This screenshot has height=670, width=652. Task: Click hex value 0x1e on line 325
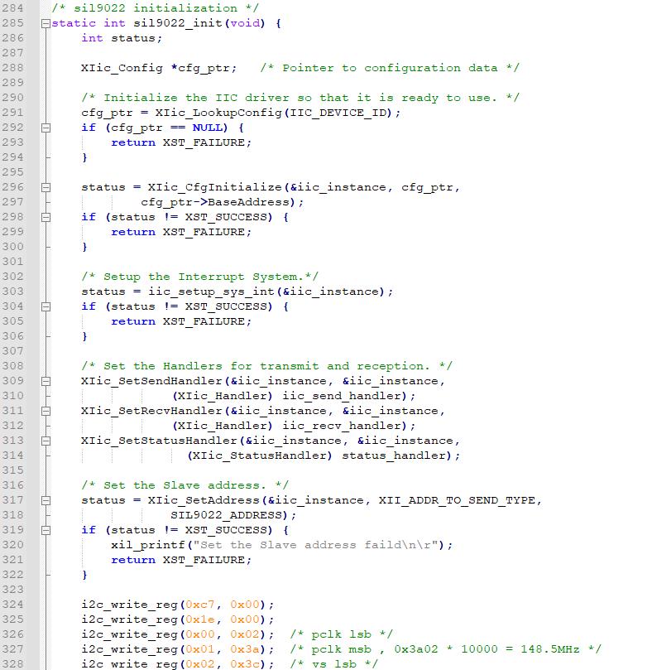tap(200, 619)
